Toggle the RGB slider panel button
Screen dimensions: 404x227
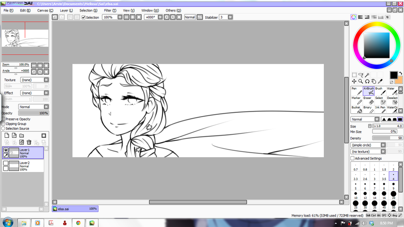[360, 17]
